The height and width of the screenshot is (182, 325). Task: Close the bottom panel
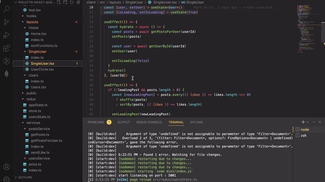[320, 122]
